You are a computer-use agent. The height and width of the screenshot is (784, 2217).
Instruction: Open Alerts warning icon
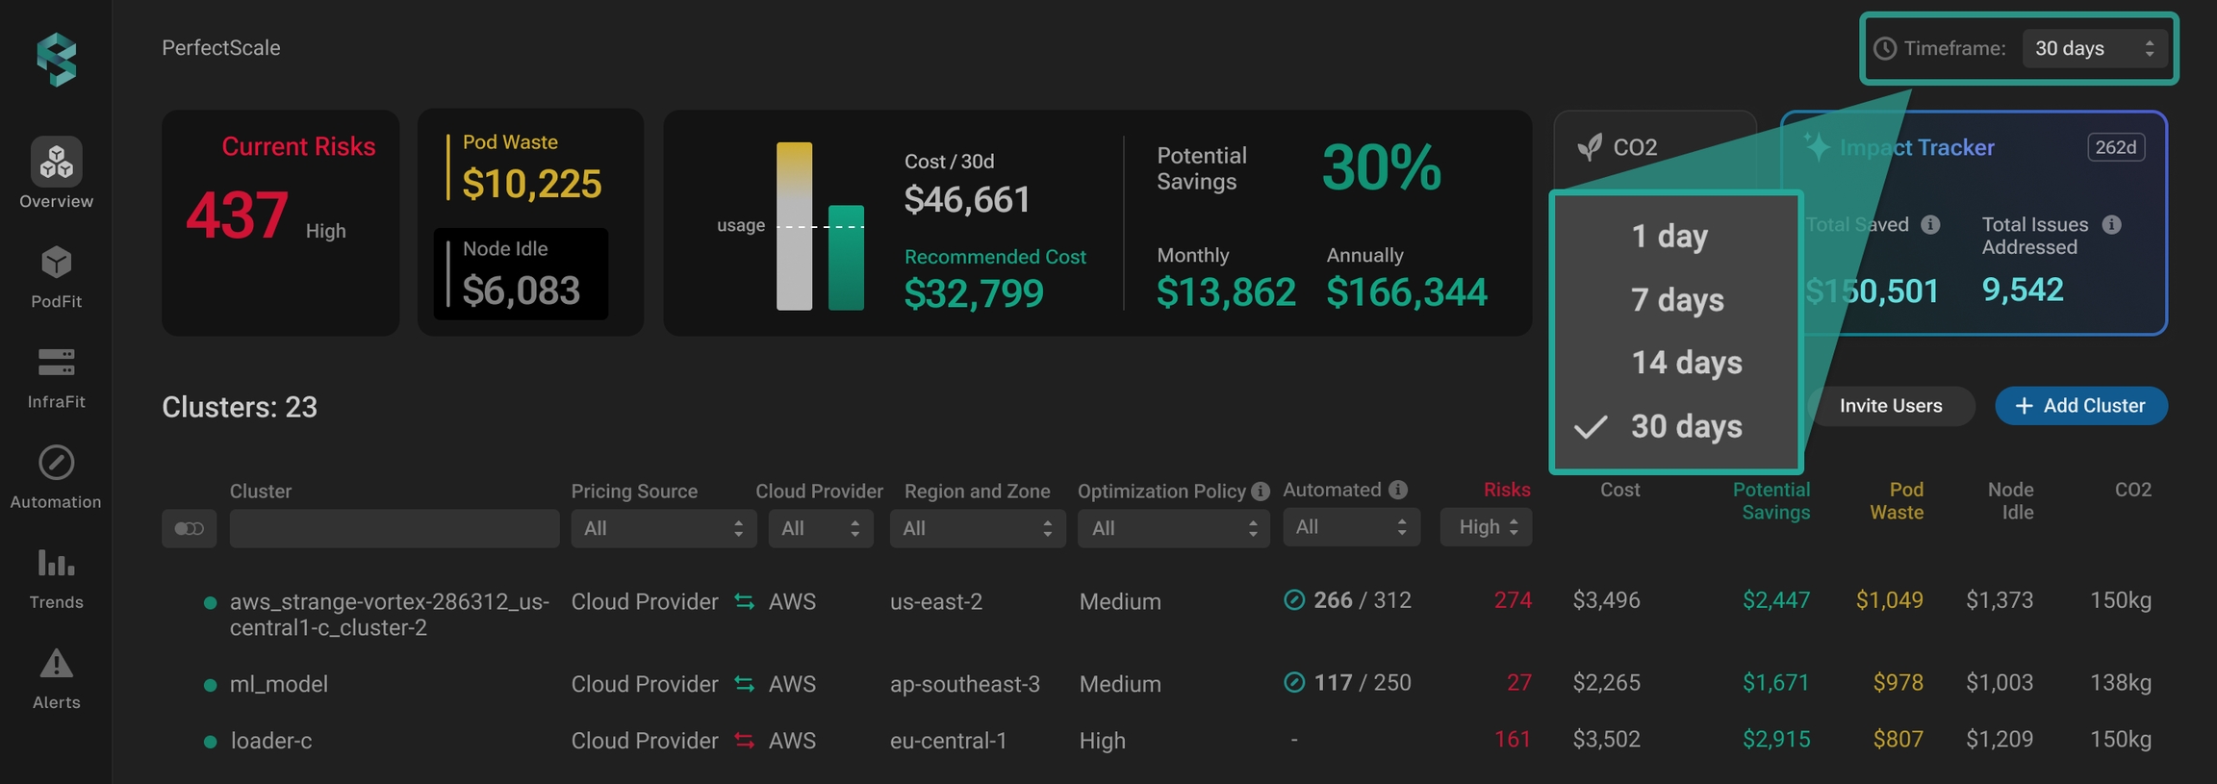56,664
